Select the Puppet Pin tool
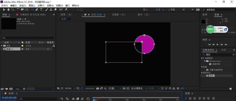The height and width of the screenshot is (101, 236). (66, 10)
